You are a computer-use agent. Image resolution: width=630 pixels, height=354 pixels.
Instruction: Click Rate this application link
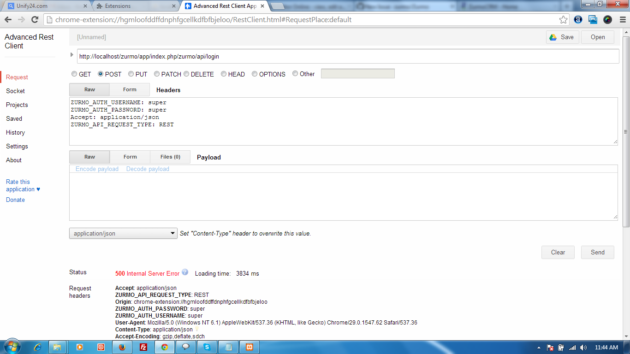(23, 185)
